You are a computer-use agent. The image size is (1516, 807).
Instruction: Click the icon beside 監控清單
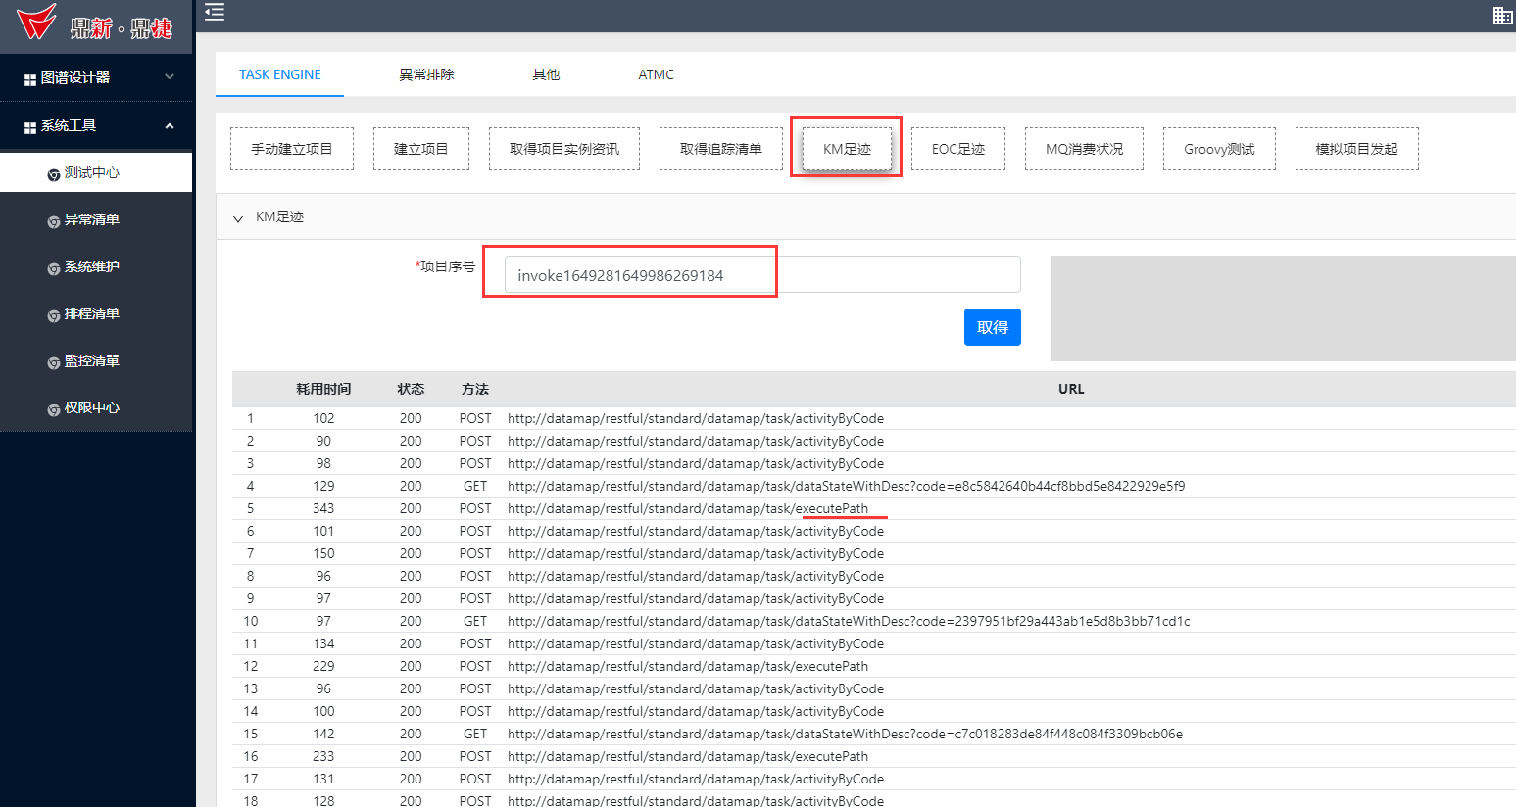click(54, 362)
